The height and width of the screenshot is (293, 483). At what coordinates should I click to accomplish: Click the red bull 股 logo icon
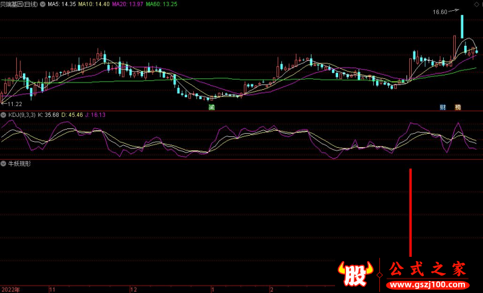pyautogui.click(x=356, y=275)
